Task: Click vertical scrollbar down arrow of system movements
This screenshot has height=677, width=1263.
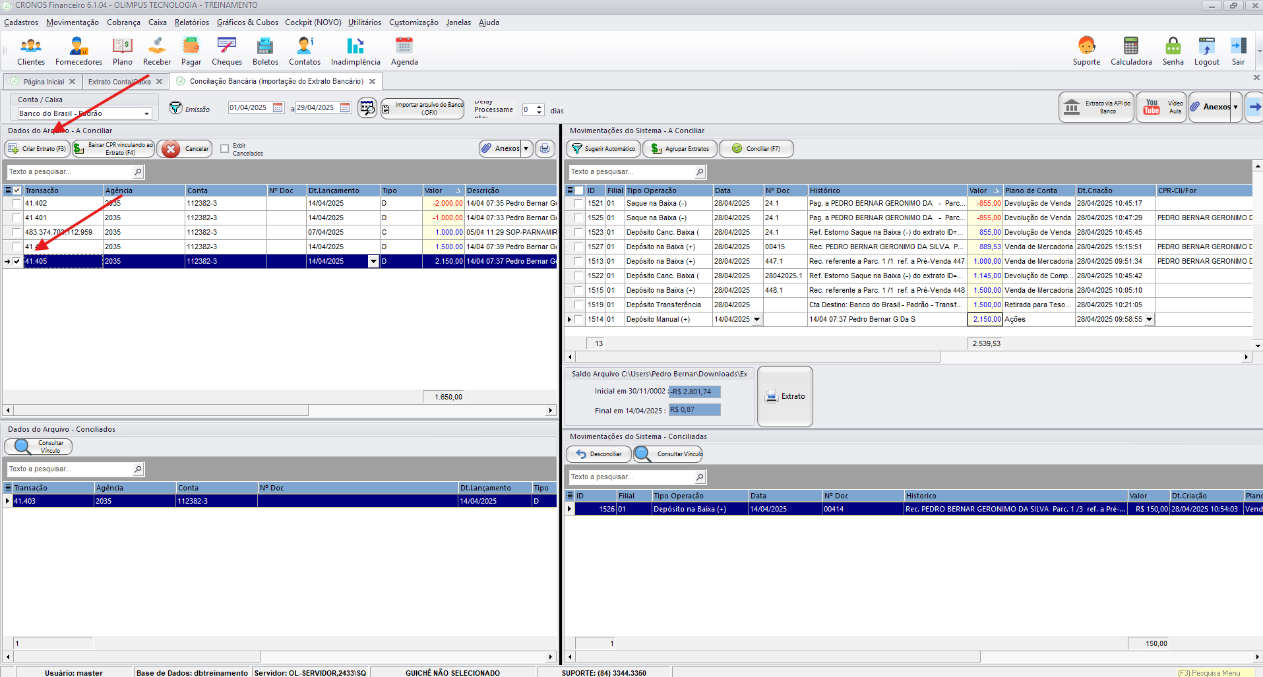Action: (1258, 345)
